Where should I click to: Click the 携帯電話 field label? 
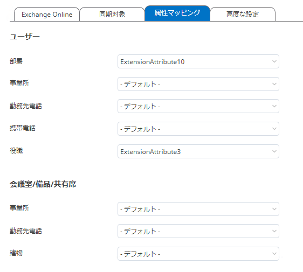[23, 128]
